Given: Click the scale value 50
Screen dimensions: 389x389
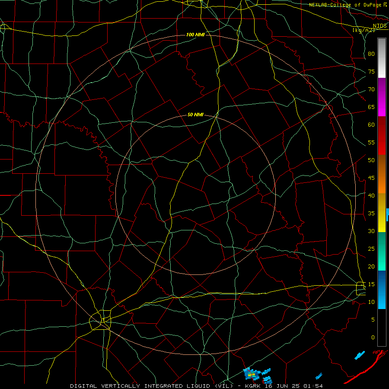Looking at the screenshot, I should 371,160.
